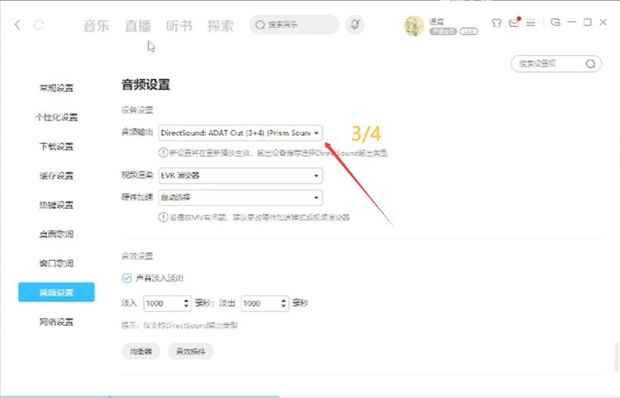Open the listen-to-identify song icon
The image size is (620, 398).
pos(354,24)
